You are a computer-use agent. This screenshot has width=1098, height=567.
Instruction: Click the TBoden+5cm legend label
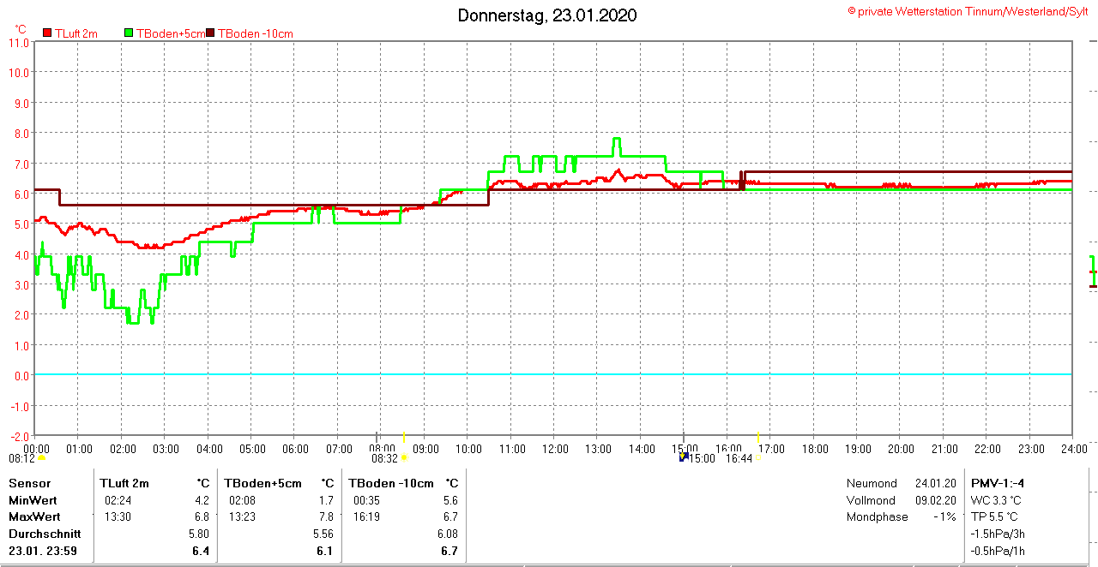171,33
